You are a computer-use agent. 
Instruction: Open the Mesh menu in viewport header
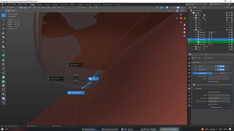point(44,7)
